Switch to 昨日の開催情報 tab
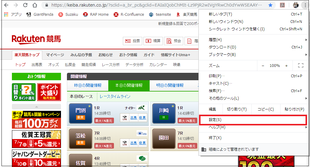This screenshot has width=310, height=167. 88,86
